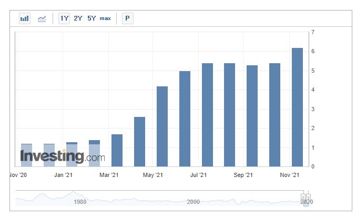This screenshot has height=217, width=356.
Task: Click the 'Mar '21' x-axis label
Action: (x=109, y=175)
